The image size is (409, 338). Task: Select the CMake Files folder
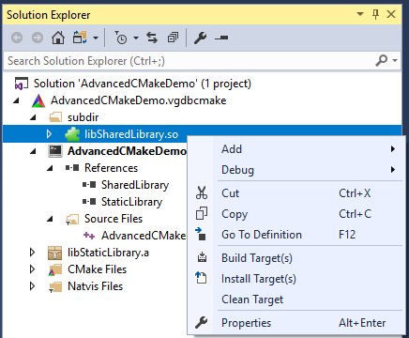(x=97, y=269)
